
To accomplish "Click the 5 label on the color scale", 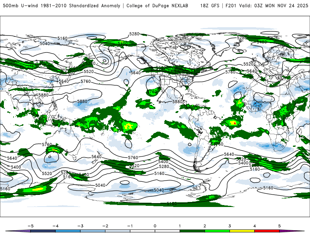I will point(279,226).
